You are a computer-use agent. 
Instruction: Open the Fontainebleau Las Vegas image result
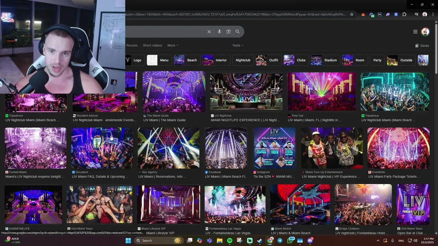click(235, 205)
